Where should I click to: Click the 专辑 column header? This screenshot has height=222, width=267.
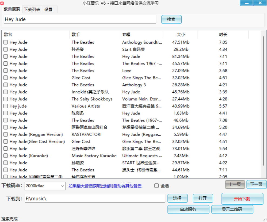pos(142,35)
